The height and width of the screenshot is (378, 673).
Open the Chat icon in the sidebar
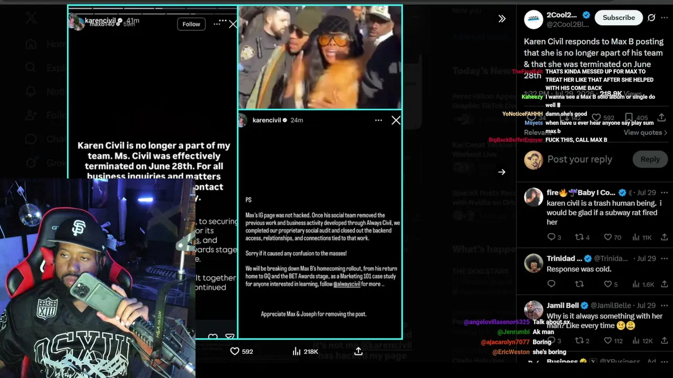(x=31, y=139)
